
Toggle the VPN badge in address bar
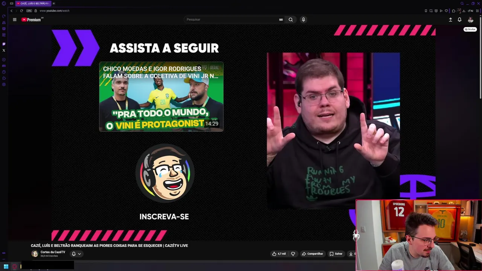pos(29,11)
